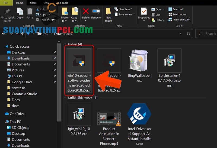Open the Copy to dropdown
The height and width of the screenshot is (148, 217).
click(74, 19)
